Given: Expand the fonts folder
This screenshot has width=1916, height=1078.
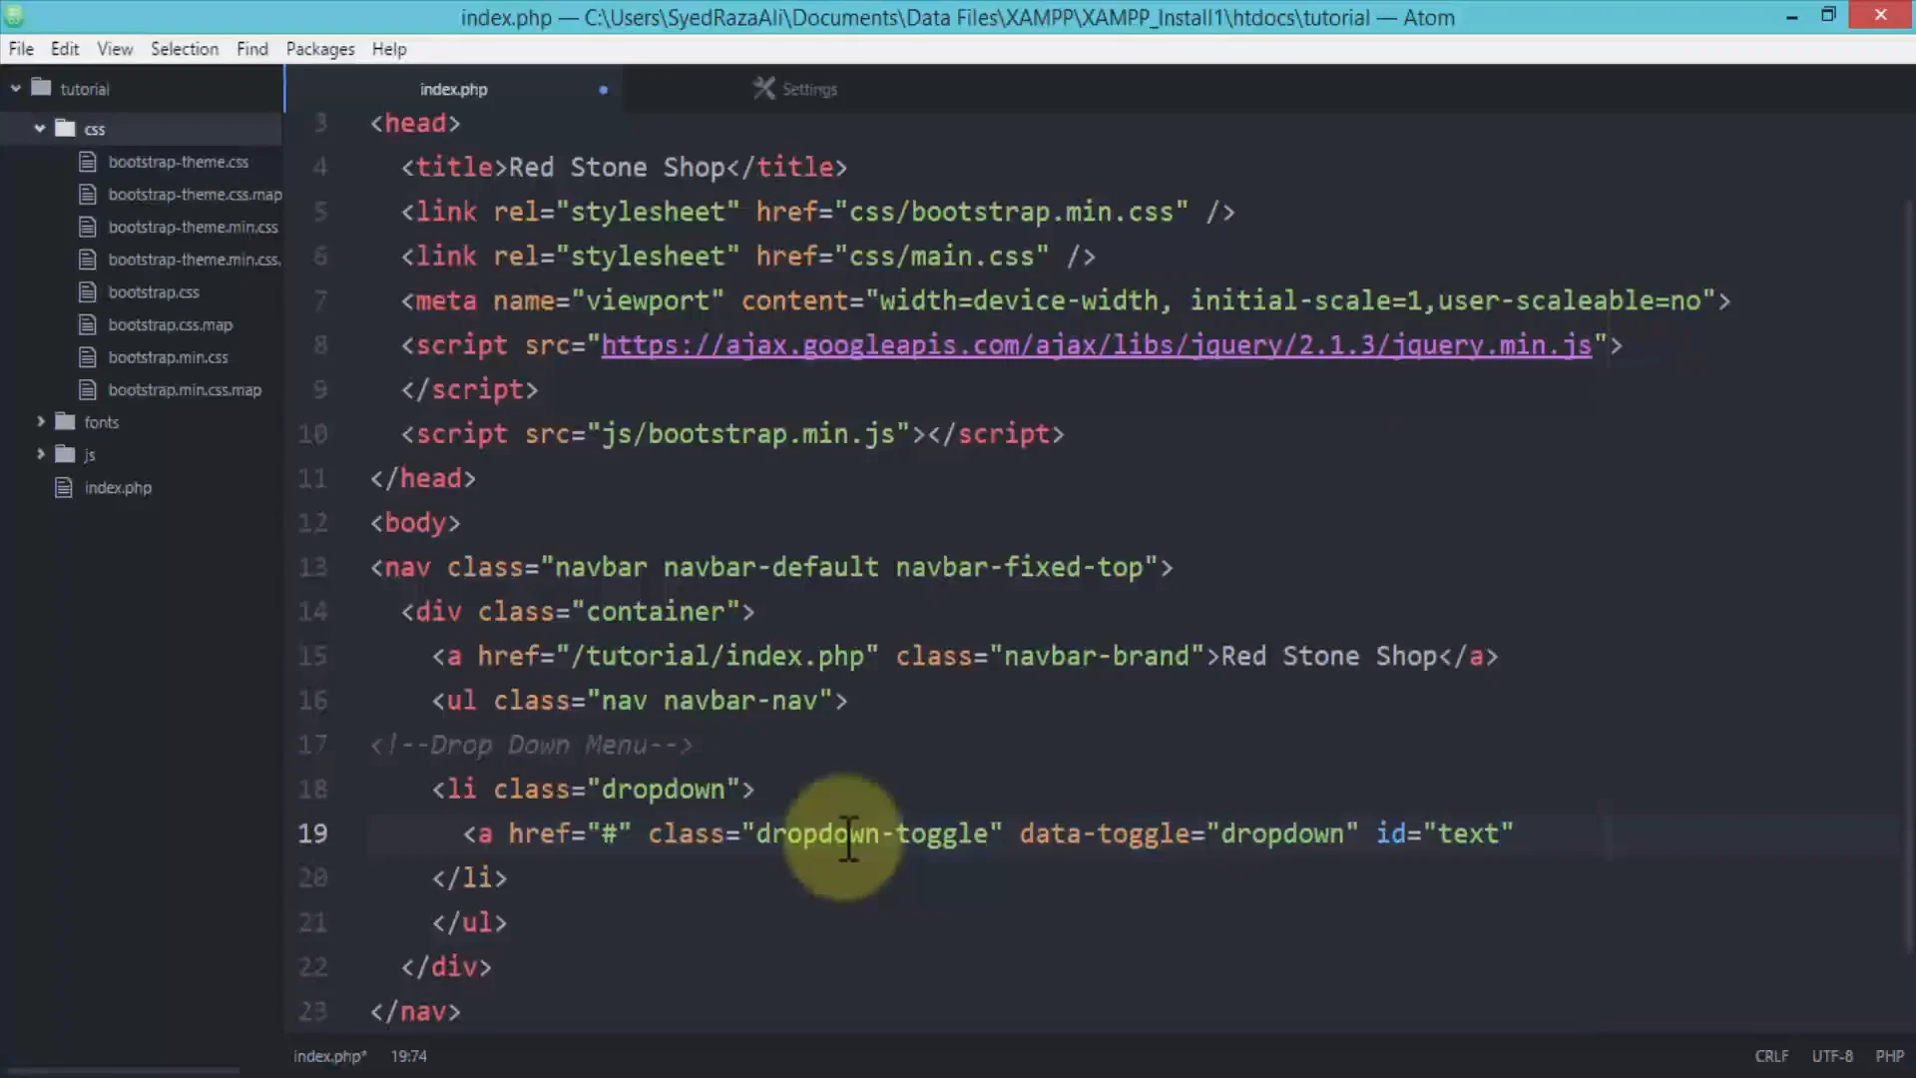Looking at the screenshot, I should [x=40, y=421].
